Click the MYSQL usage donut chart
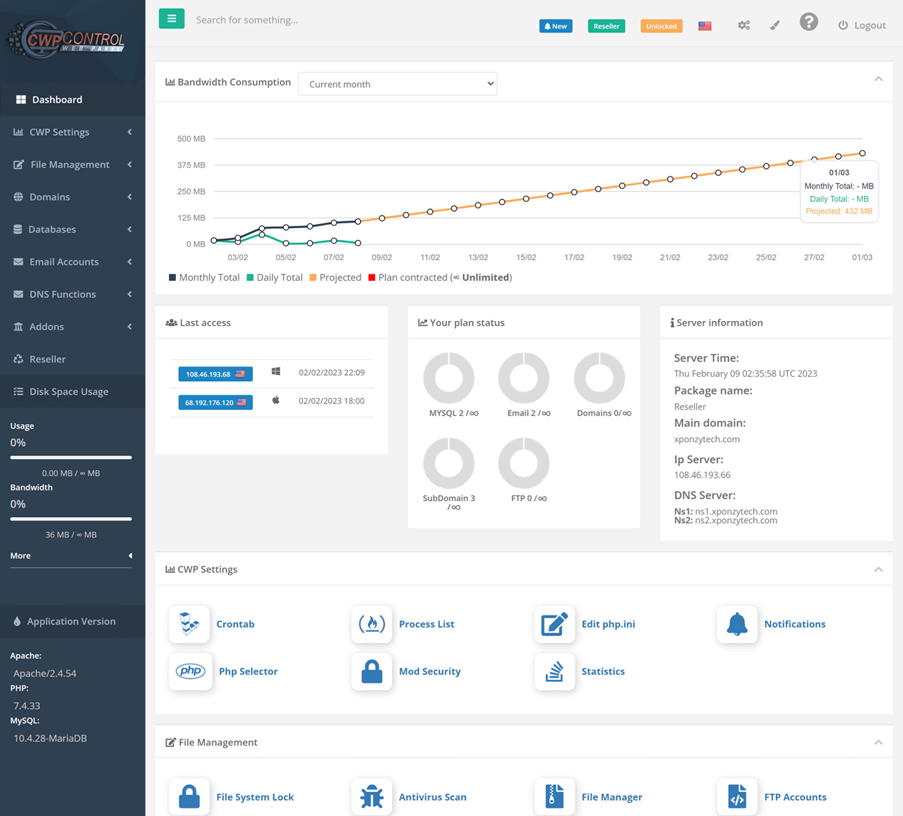Screen dimensions: 903x816 pos(449,378)
